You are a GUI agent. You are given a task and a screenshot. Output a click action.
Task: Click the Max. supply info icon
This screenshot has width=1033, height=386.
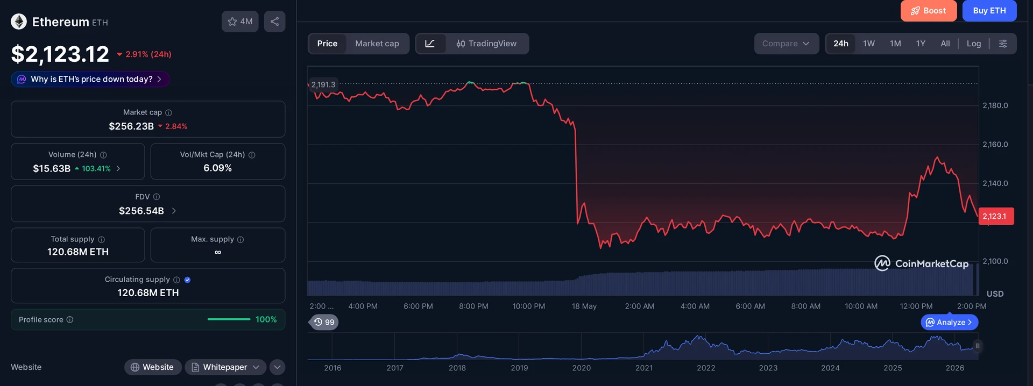(240, 239)
